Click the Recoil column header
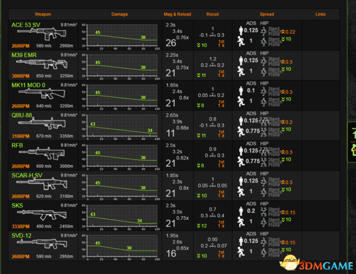Image resolution: width=356 pixels, height=274 pixels. (x=212, y=14)
